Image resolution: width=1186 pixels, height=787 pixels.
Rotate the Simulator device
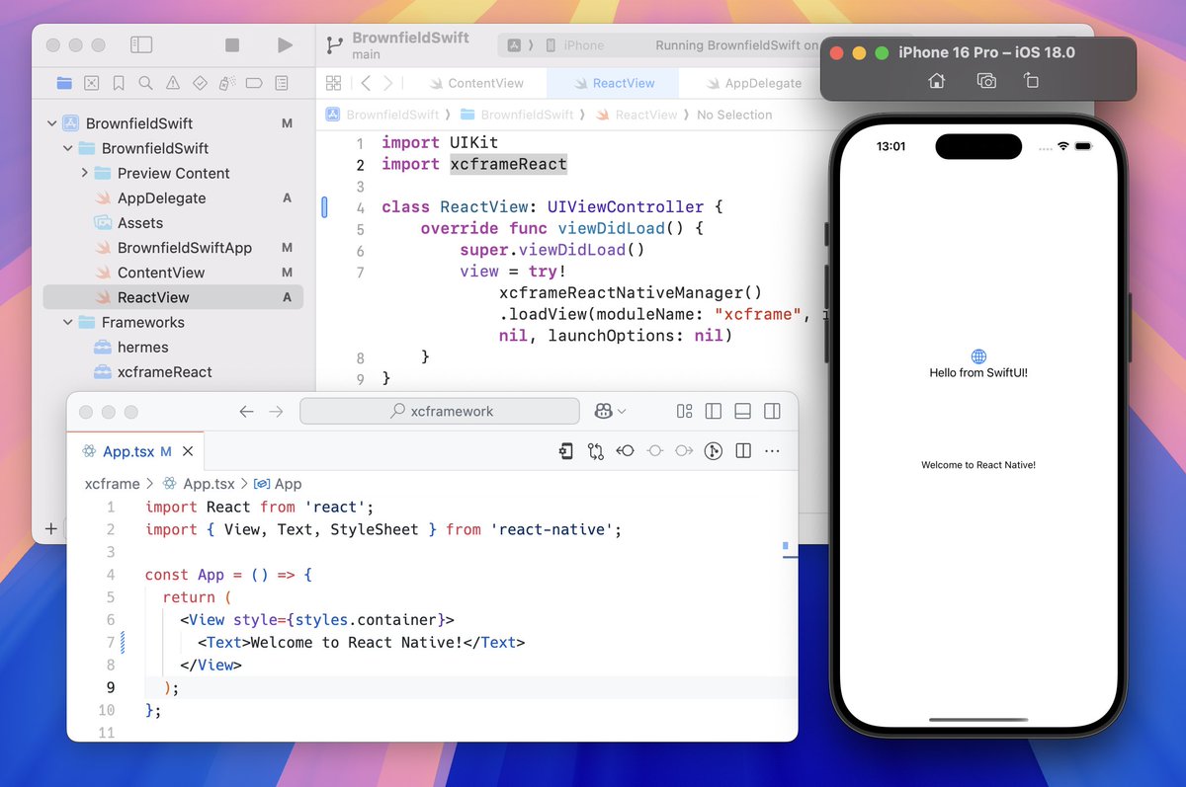click(x=1031, y=81)
